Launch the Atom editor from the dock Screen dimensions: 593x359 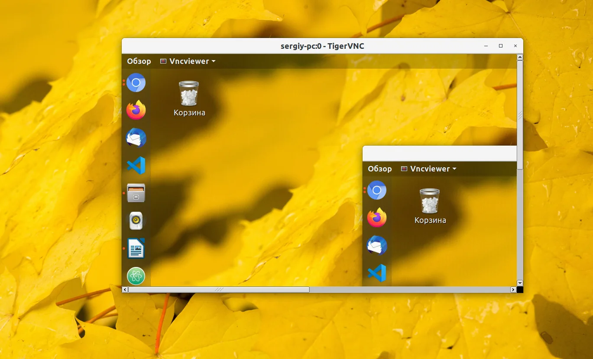click(x=136, y=276)
